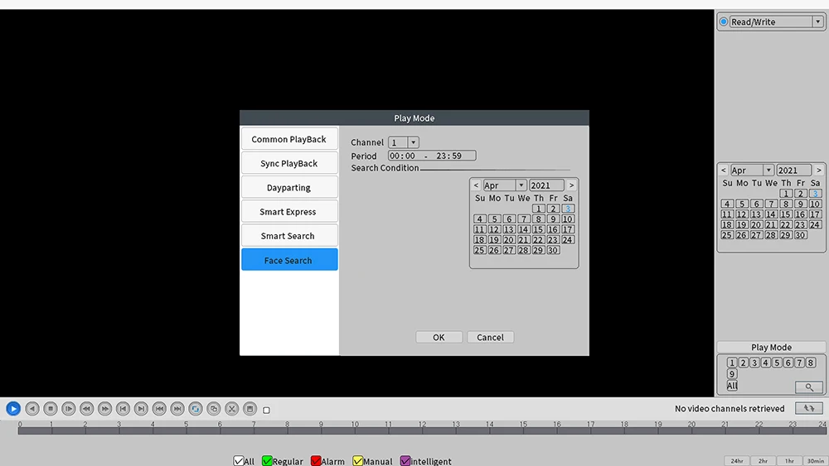
Task: Click the loop repeat icon
Action: click(x=195, y=409)
